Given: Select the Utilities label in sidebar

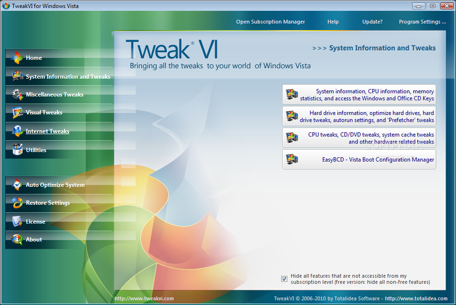Looking at the screenshot, I should (x=36, y=150).
